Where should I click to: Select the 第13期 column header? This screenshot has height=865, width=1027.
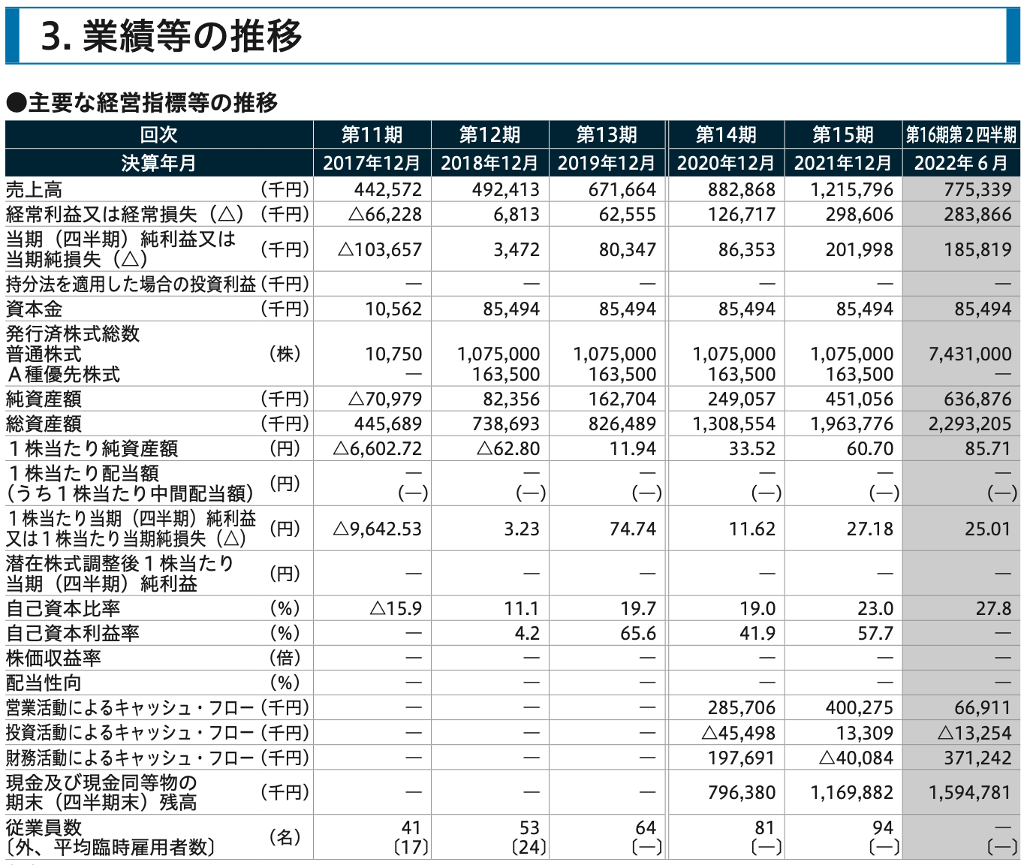(607, 134)
